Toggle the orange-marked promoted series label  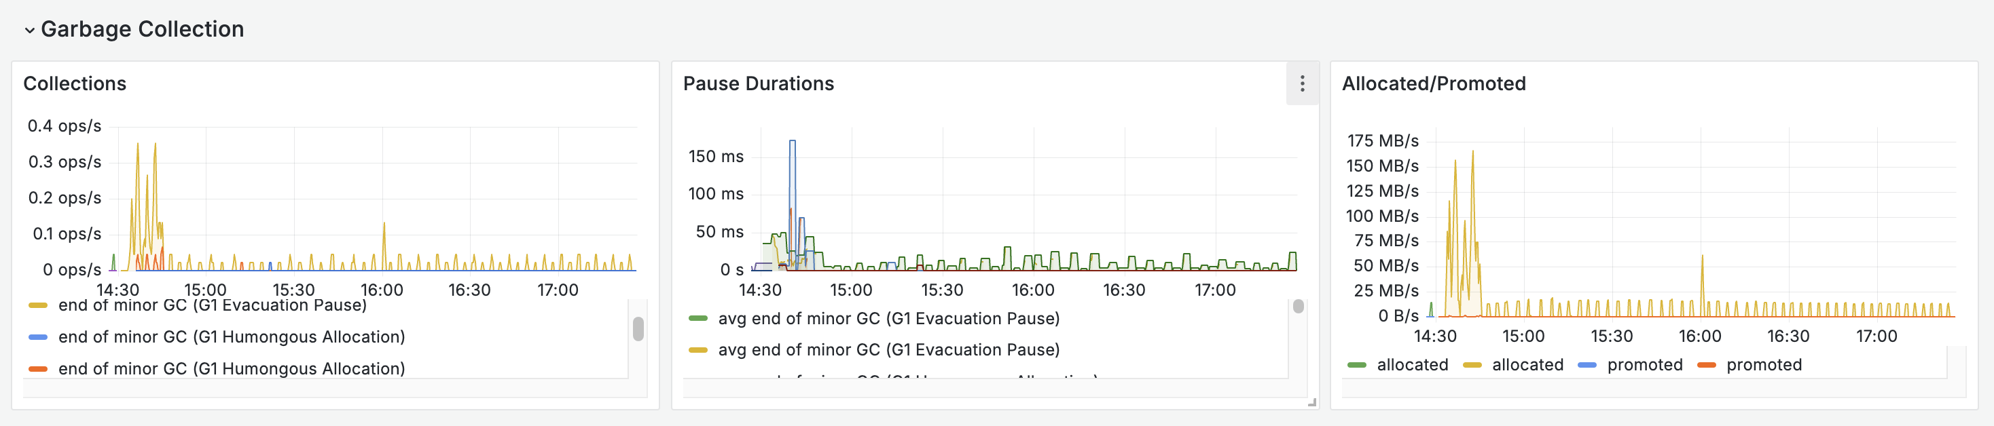click(x=1764, y=365)
